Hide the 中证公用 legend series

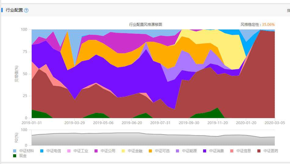pyautogui.click(x=105, y=151)
